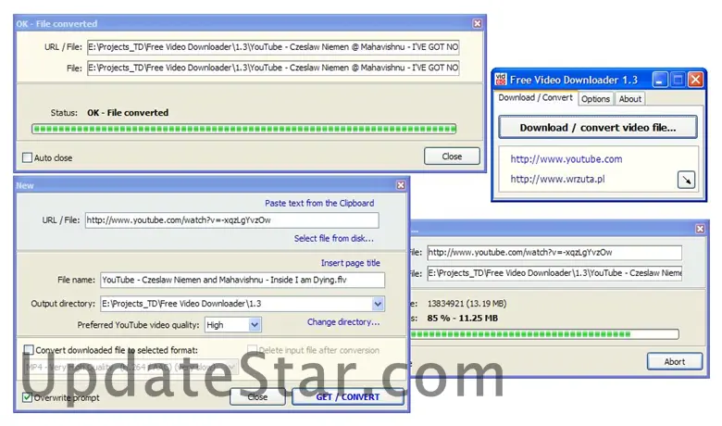Click the '13834921 (13.19 MB)' size value
This screenshot has width=722, height=426.
(x=467, y=304)
